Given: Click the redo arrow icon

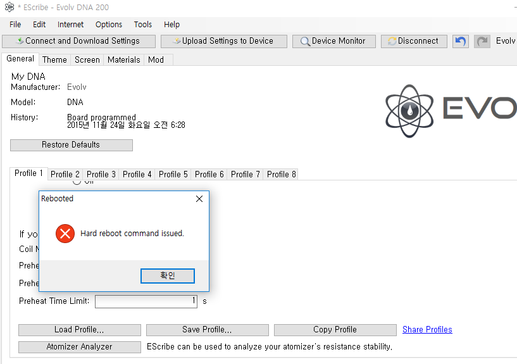Looking at the screenshot, I should click(x=482, y=41).
